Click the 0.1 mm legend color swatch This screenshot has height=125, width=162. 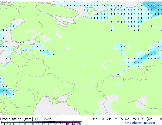pos(4,122)
